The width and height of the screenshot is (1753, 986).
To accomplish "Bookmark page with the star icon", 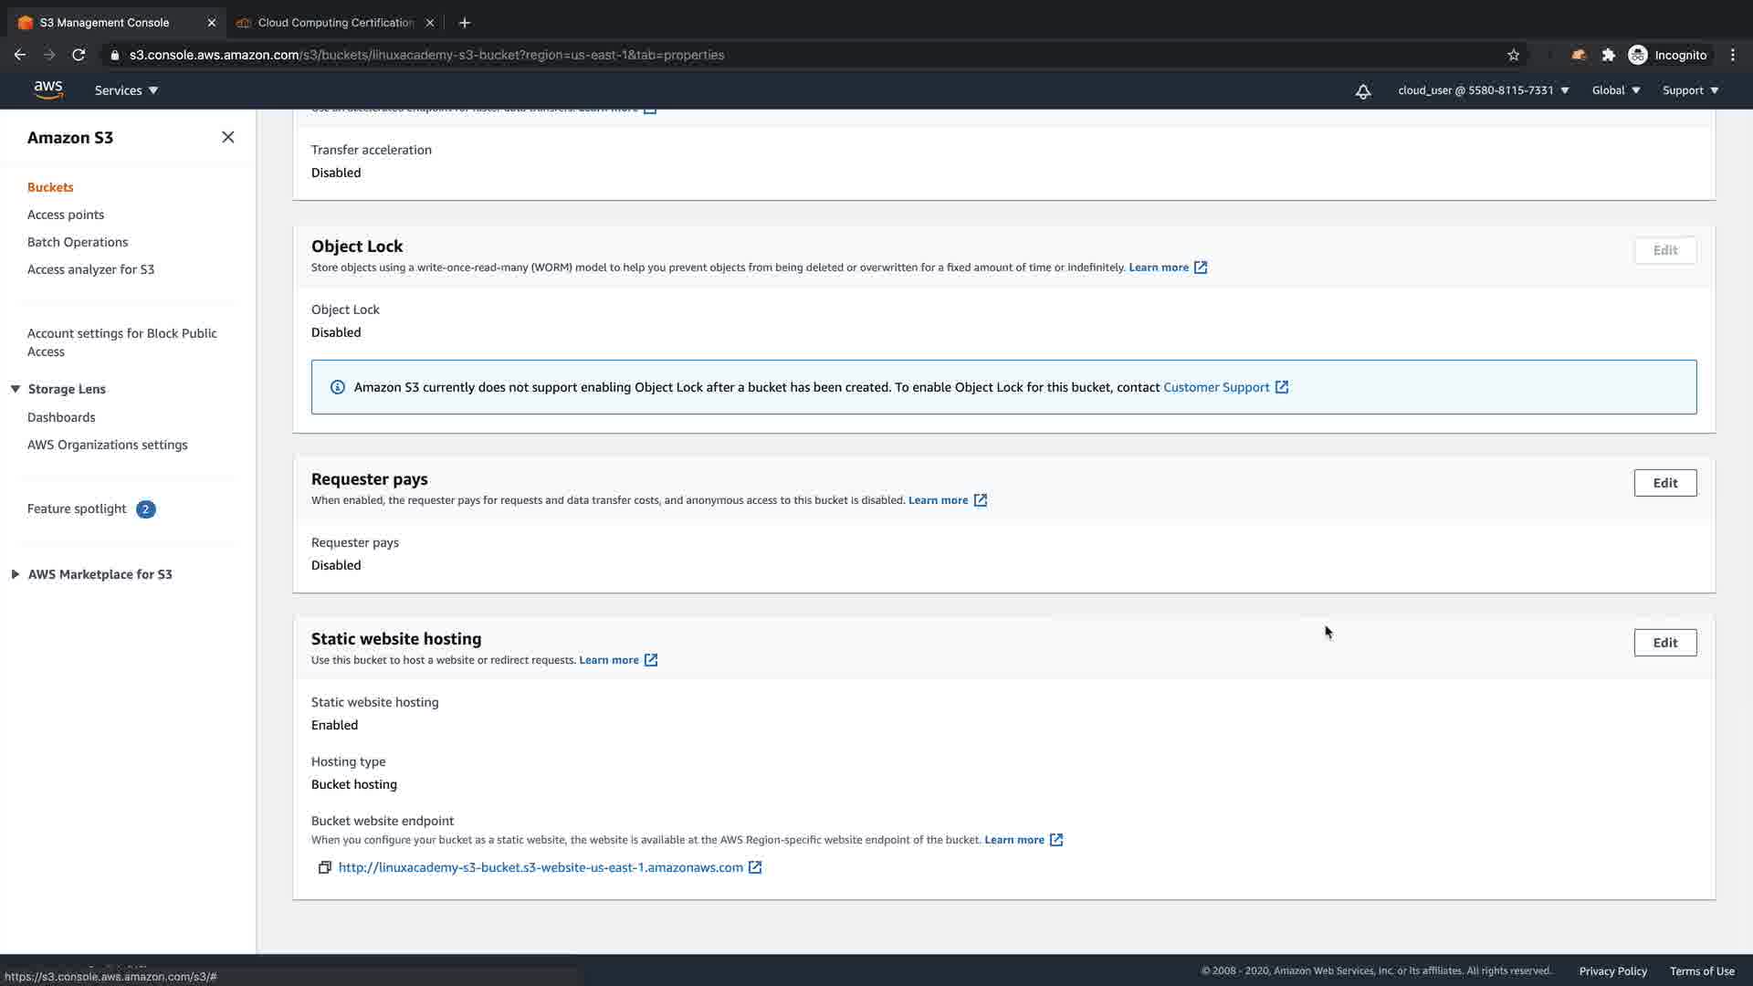I will point(1513,55).
